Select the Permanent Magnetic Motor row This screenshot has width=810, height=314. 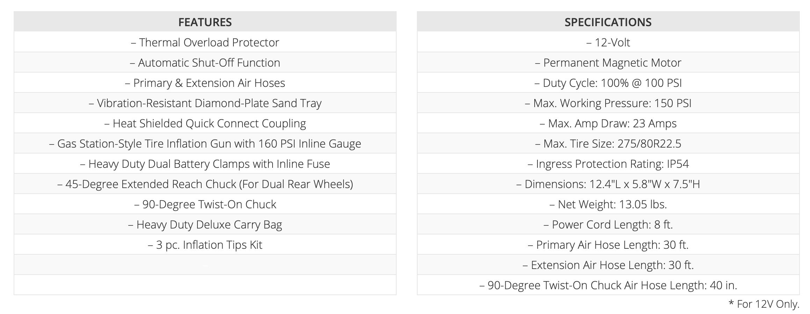click(x=608, y=62)
